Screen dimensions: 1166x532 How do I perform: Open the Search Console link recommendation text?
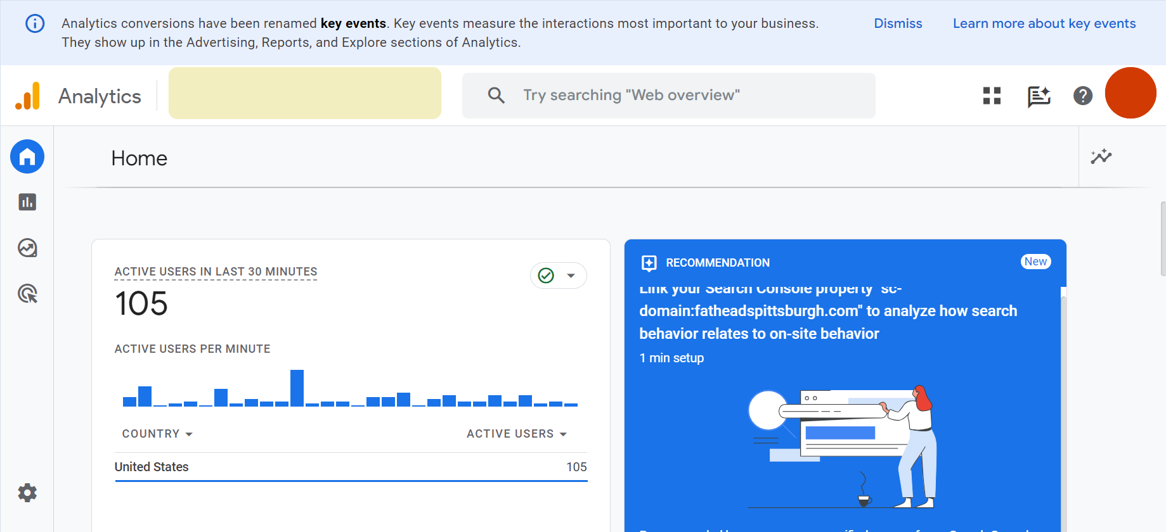[828, 311]
